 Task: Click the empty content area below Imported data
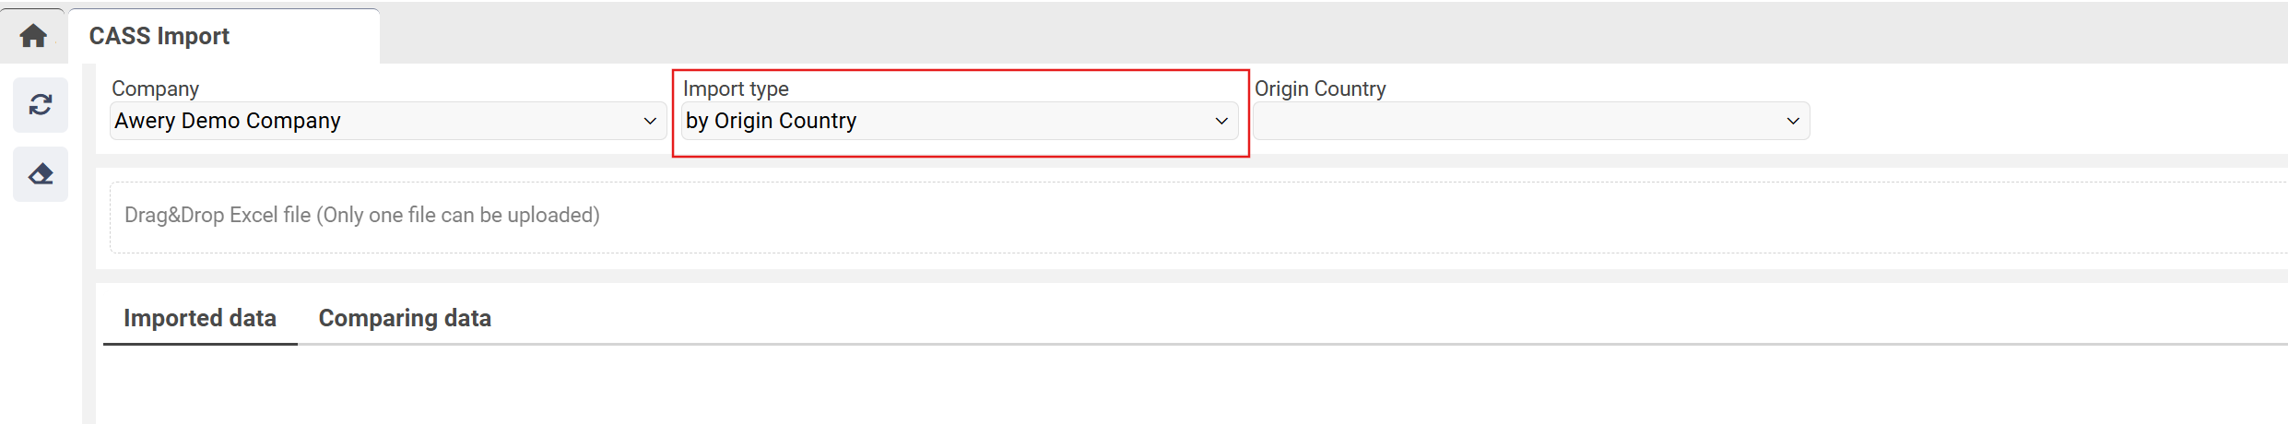1106,387
